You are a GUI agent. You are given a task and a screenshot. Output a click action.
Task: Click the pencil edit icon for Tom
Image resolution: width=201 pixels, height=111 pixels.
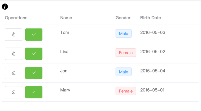pos(14,34)
